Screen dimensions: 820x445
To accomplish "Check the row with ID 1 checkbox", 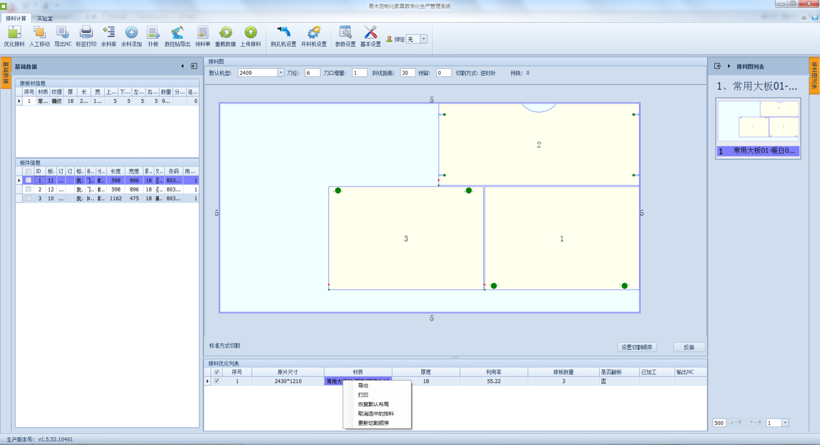I will tap(29, 180).
